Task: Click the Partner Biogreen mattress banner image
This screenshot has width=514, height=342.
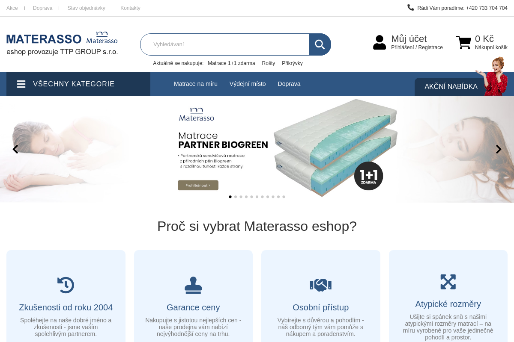Action: point(257,149)
